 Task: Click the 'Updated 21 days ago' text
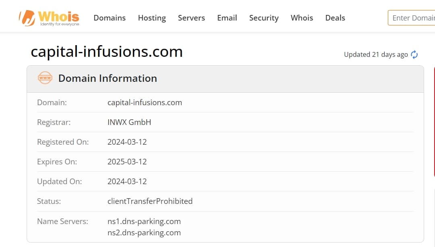(x=376, y=54)
